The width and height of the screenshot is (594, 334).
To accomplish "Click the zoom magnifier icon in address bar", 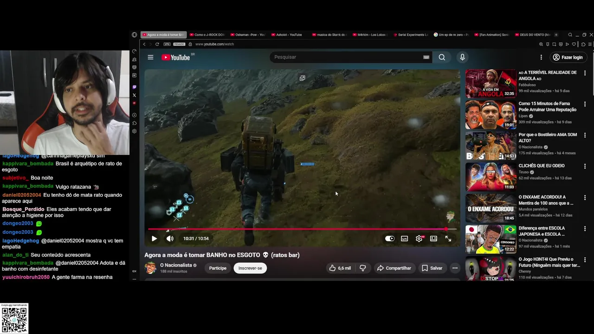I will click(x=541, y=44).
